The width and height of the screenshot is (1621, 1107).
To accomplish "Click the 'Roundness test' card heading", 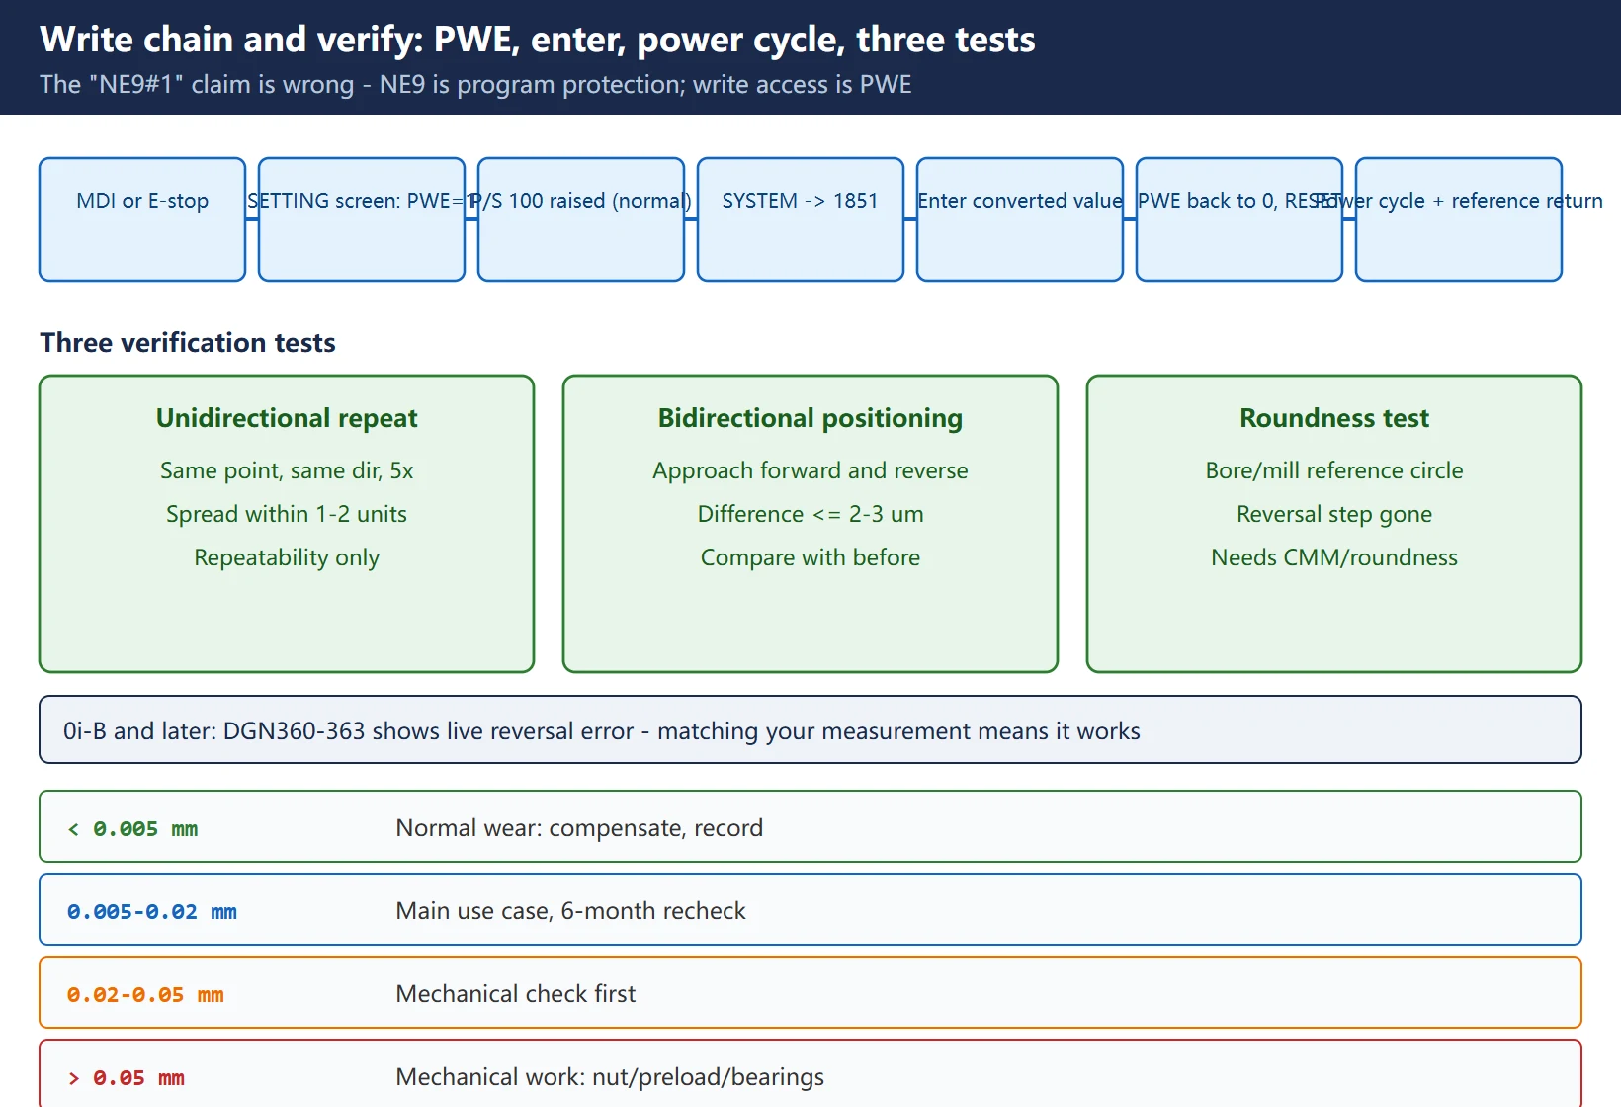I will point(1334,418).
